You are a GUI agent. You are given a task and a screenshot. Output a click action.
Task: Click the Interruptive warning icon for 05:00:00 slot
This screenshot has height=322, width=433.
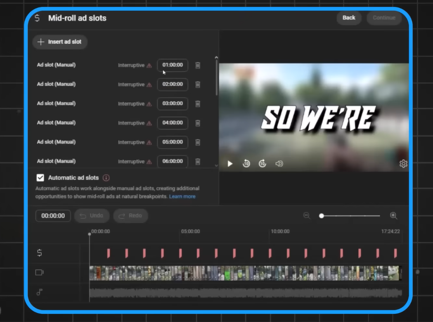pos(149,143)
